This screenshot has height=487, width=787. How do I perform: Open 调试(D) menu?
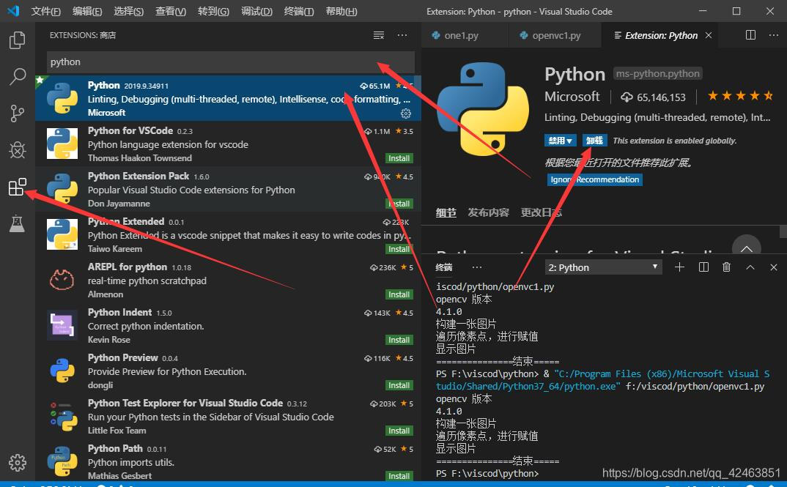point(256,11)
